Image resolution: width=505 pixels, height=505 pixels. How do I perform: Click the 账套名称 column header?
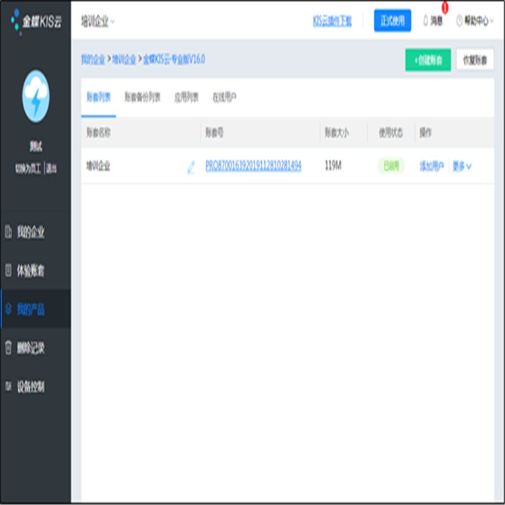pos(98,133)
